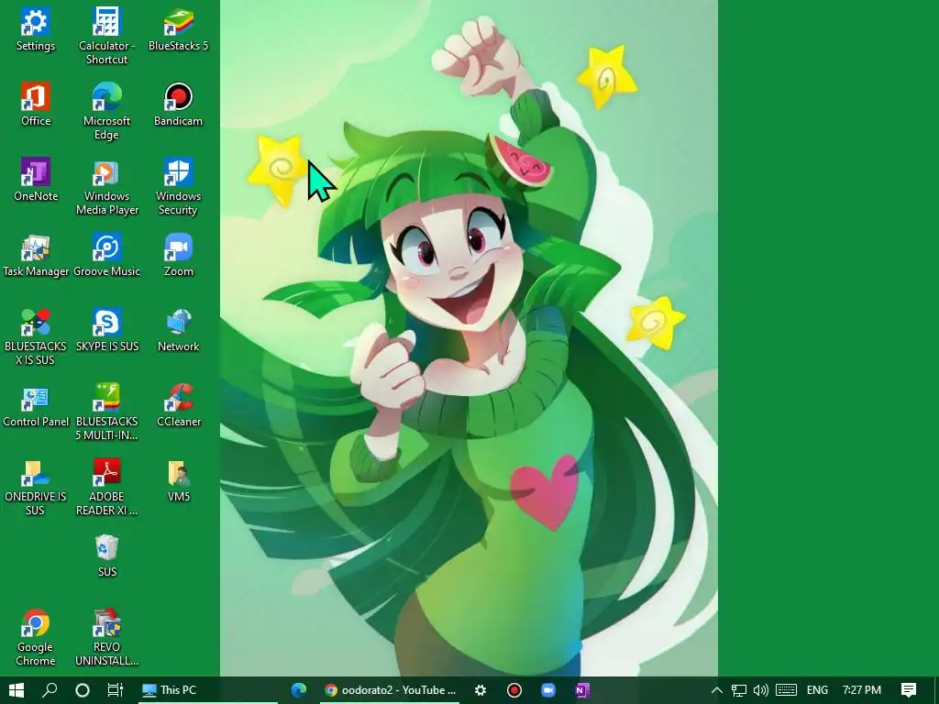
Task: Open the Settings desktop shortcut
Action: coord(36,30)
